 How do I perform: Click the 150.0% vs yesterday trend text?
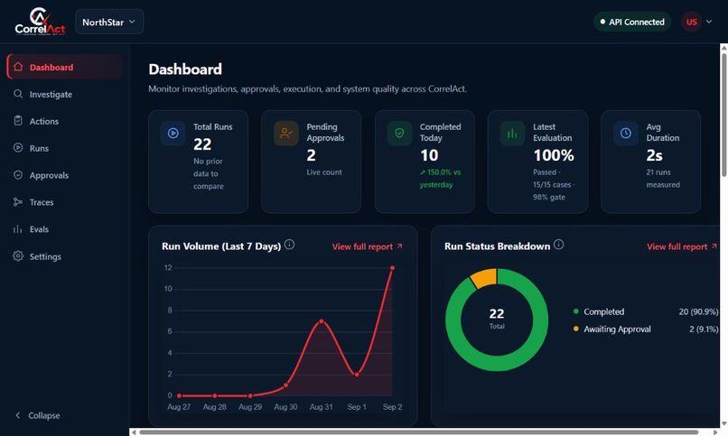(440, 178)
